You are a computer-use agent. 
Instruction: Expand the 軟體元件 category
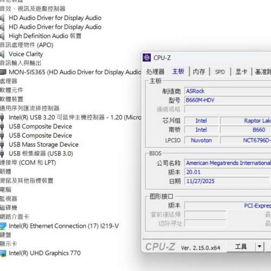pyautogui.click(x=11, y=90)
